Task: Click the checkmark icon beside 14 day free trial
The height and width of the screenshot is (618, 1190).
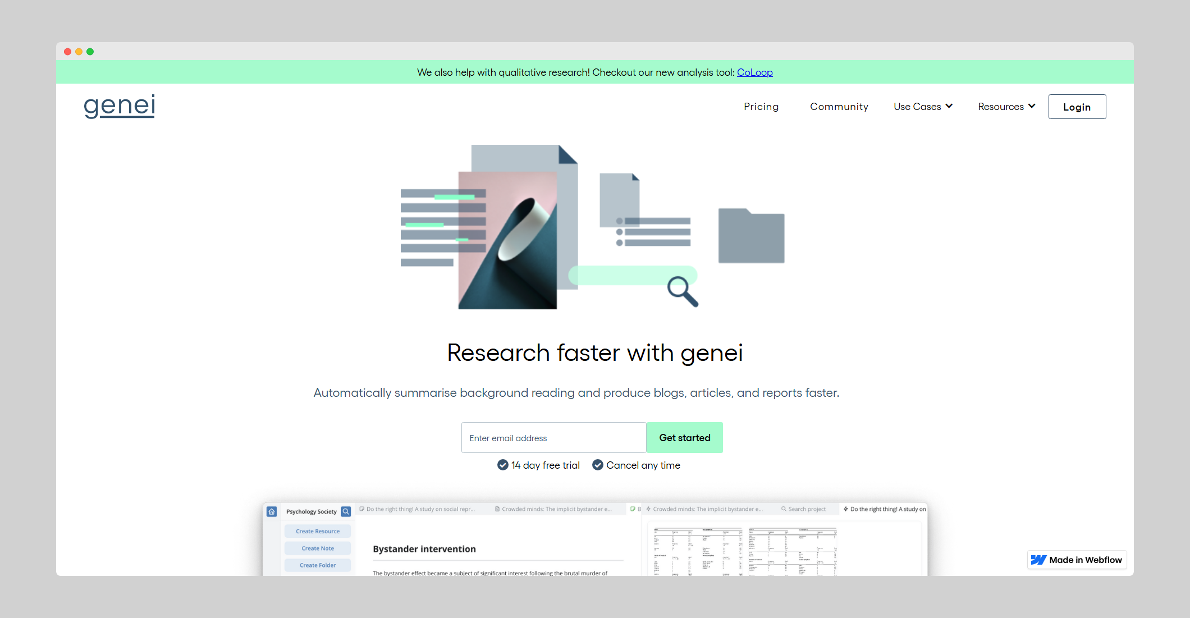Action: (502, 465)
